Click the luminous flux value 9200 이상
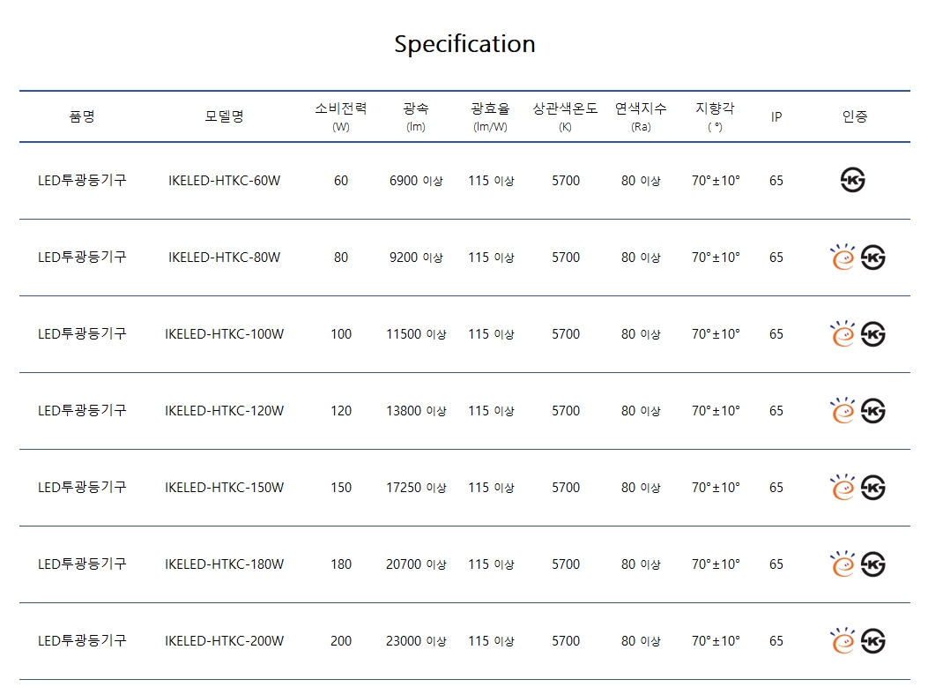Screen dimensions: 928x687 [416, 258]
